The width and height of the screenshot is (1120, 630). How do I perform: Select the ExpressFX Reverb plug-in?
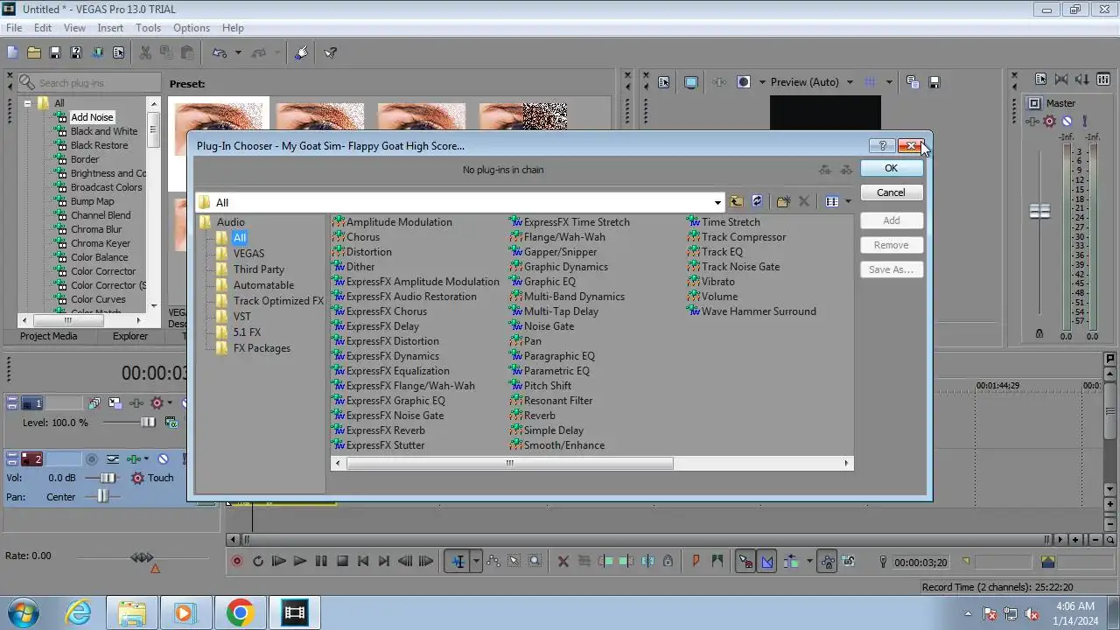[385, 430]
